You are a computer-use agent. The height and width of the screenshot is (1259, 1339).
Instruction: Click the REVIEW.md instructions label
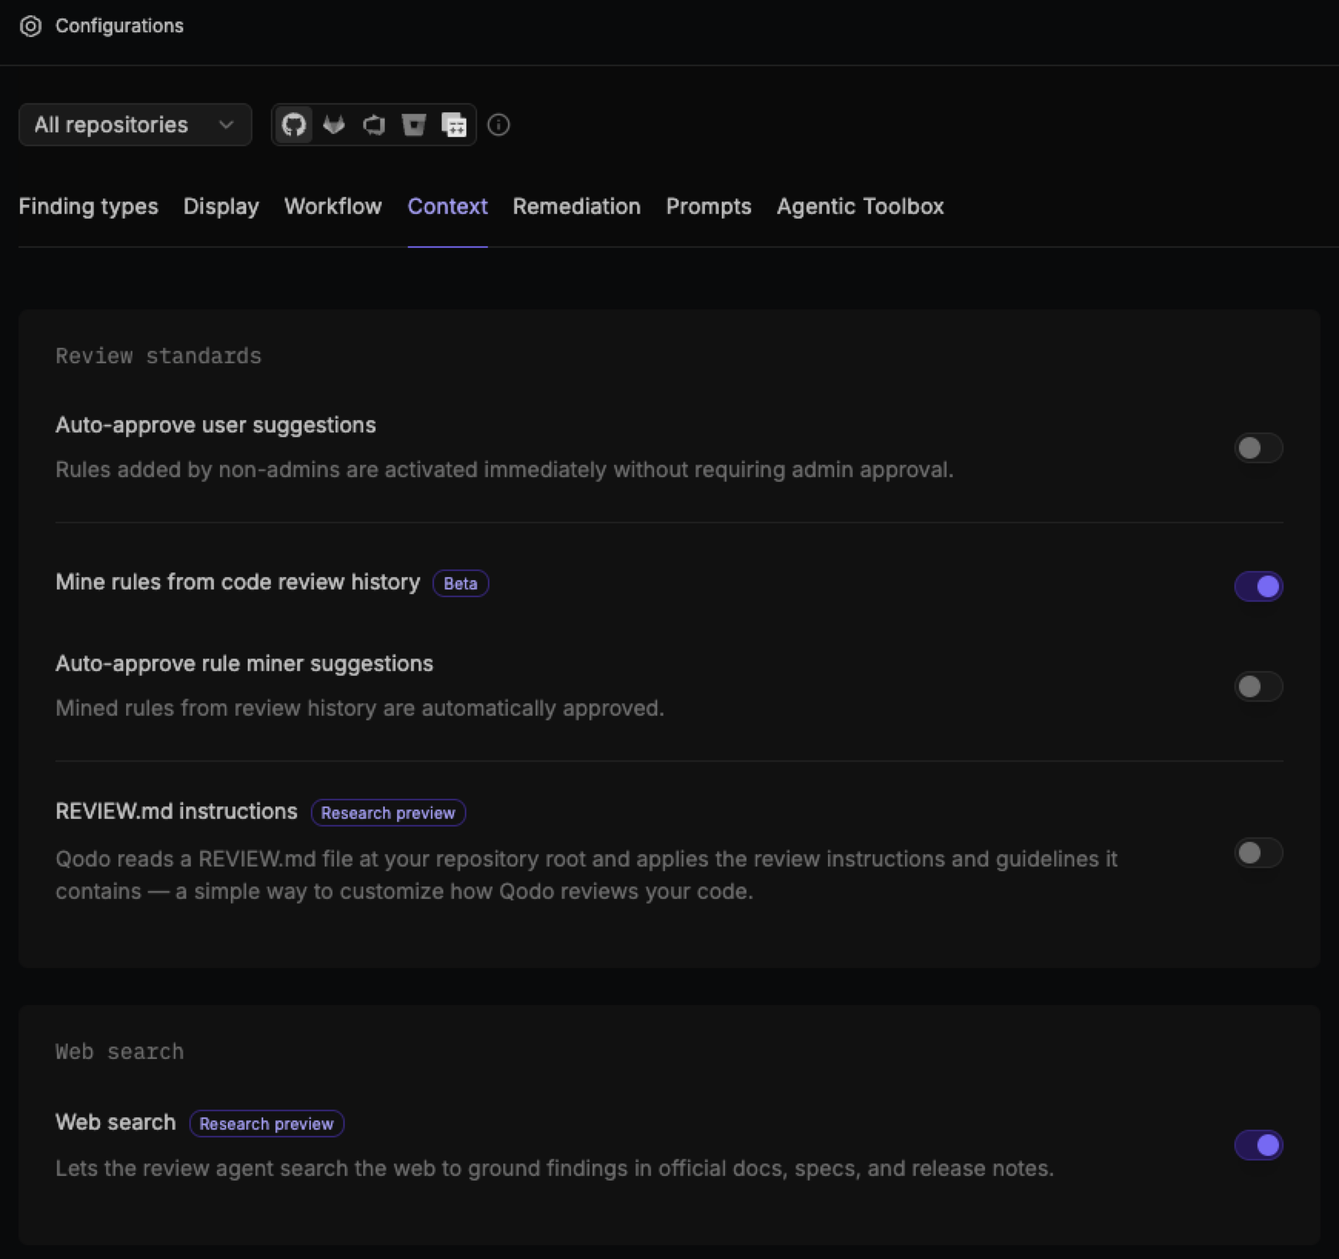pyautogui.click(x=176, y=811)
